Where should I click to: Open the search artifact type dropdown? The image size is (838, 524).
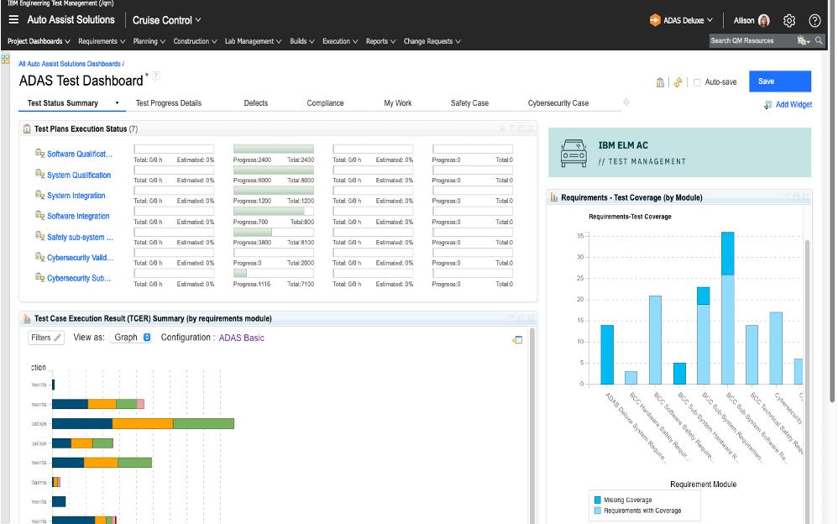click(804, 40)
